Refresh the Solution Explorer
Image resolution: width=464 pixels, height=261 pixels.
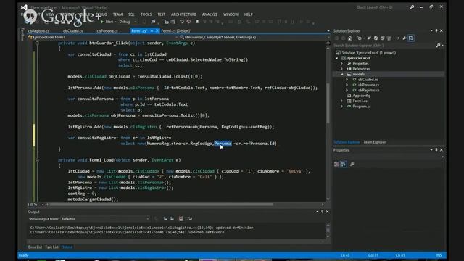pos(376,38)
